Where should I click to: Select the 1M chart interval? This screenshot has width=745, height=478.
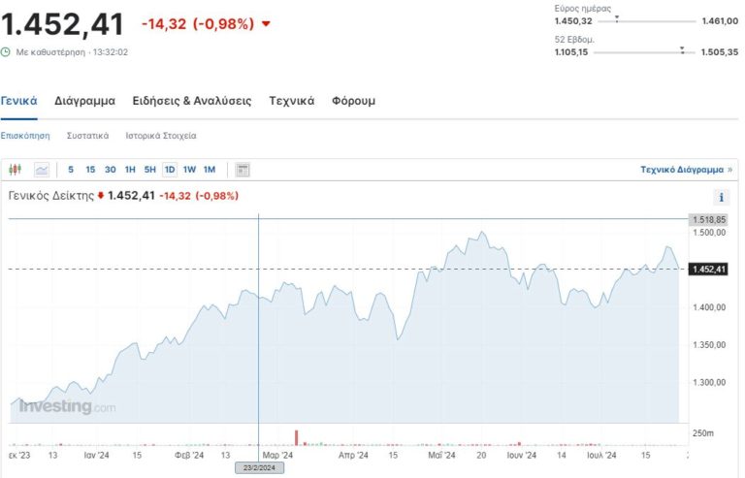(x=210, y=170)
